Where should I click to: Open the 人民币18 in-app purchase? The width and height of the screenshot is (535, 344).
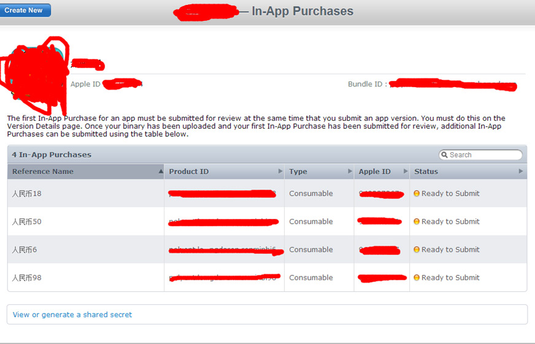pos(26,194)
